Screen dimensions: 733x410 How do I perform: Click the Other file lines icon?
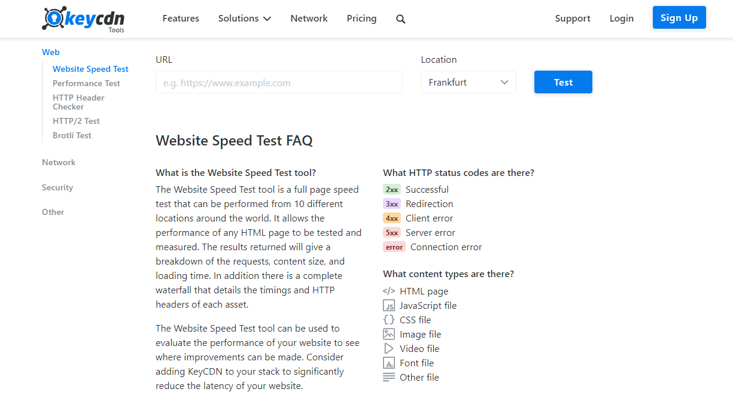tap(389, 377)
